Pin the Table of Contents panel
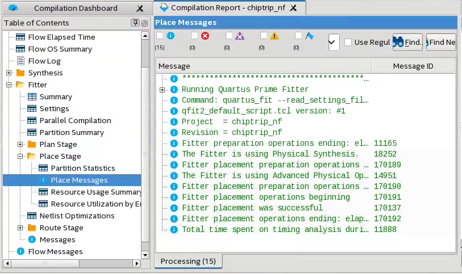 135,23
